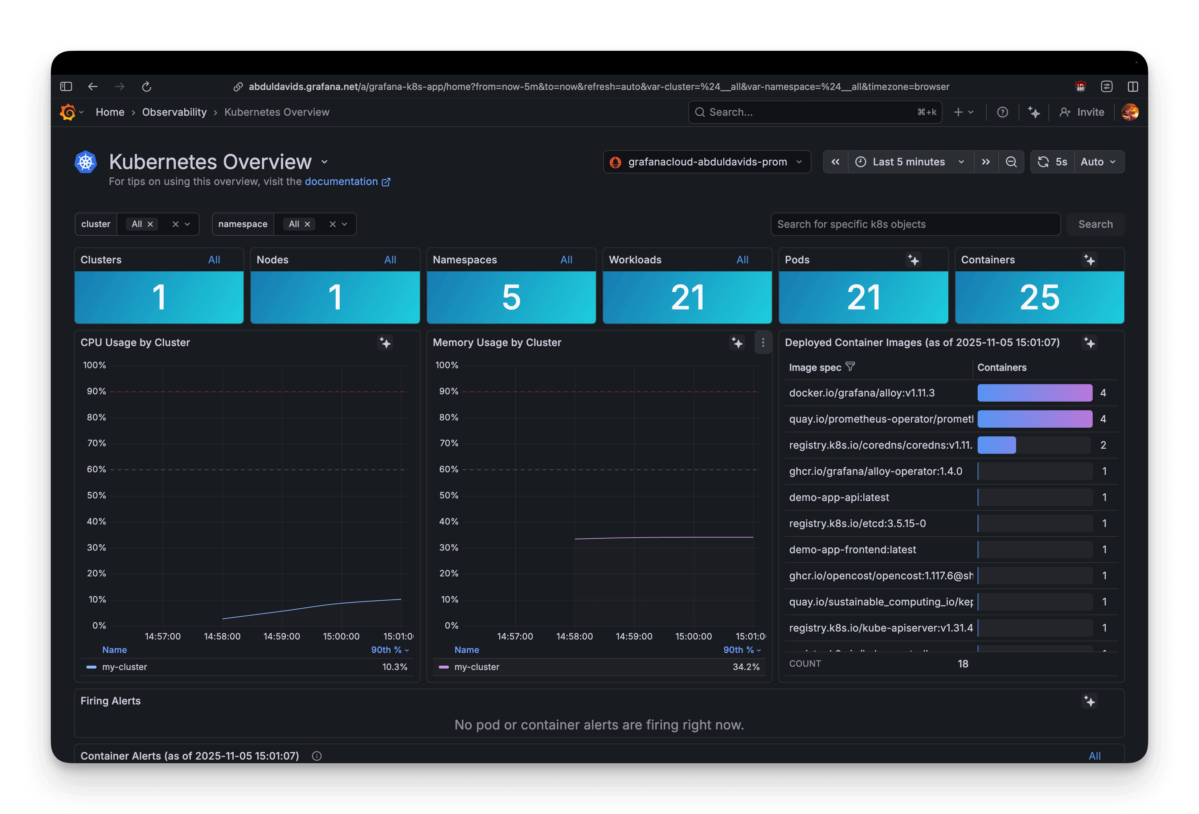
Task: Click inside the Search for specific k8s objects field
Action: 916,224
